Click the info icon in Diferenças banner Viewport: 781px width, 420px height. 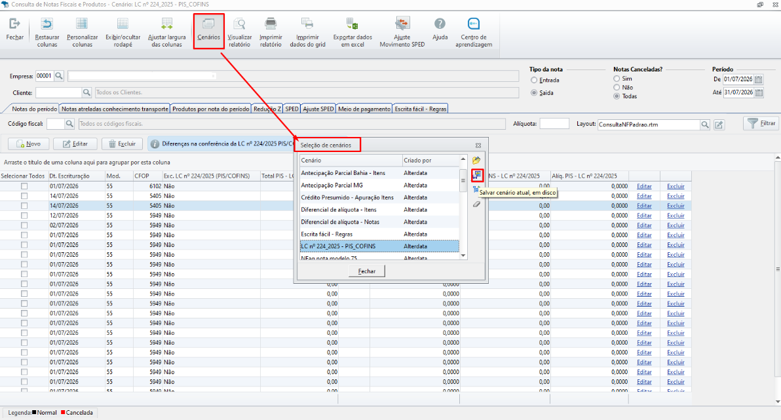click(155, 144)
